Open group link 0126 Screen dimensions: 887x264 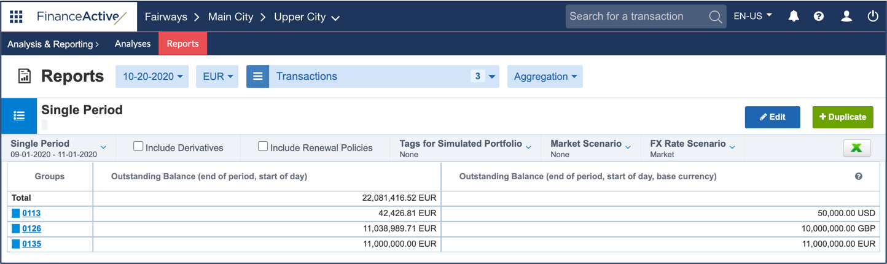coord(31,228)
